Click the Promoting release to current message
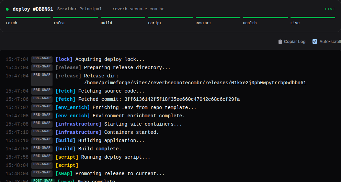 click(120, 174)
